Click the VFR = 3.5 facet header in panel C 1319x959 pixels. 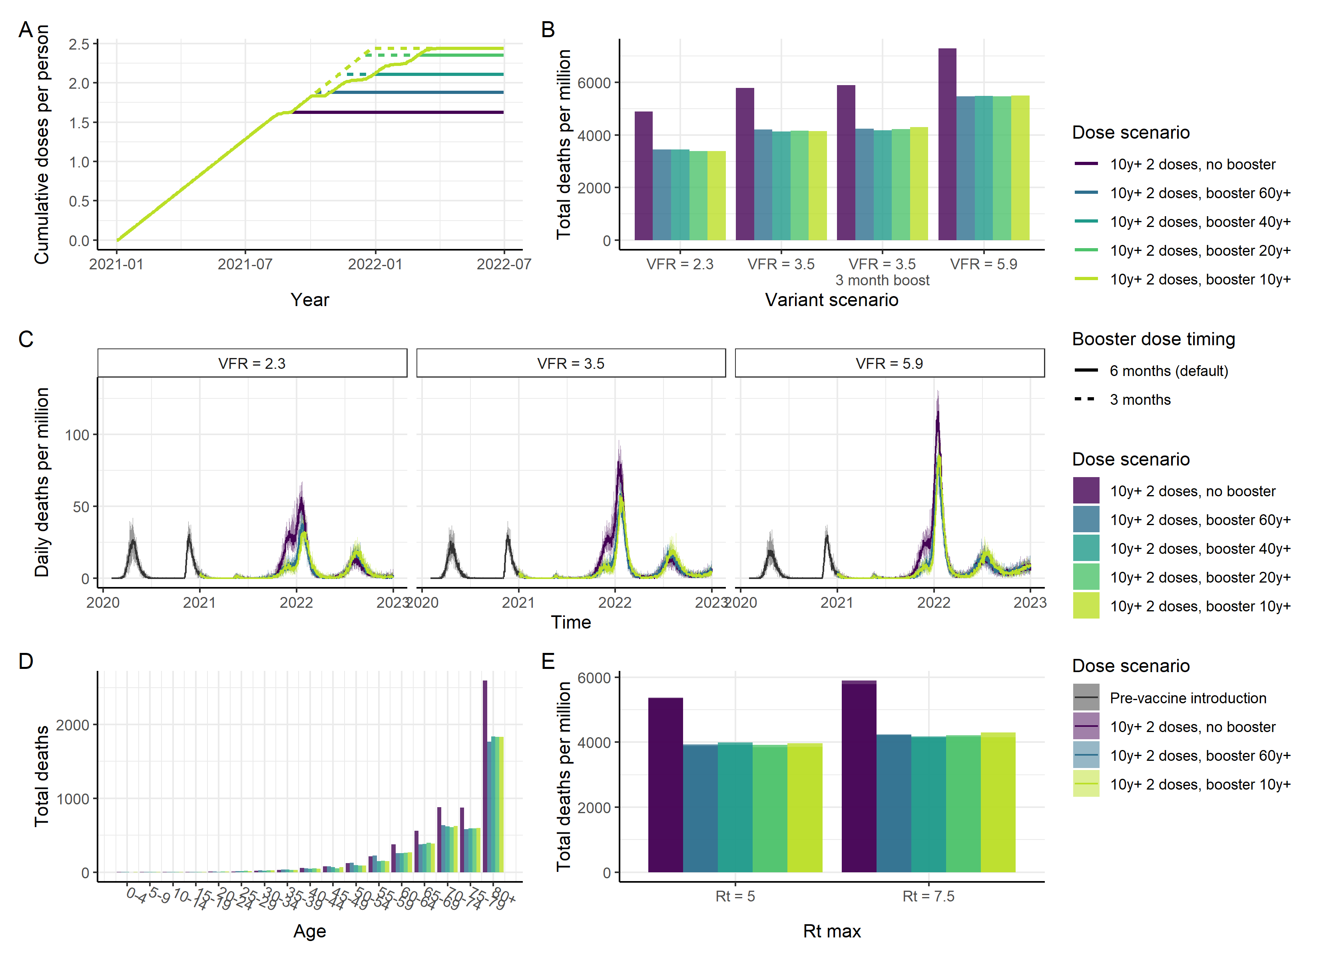(570, 364)
